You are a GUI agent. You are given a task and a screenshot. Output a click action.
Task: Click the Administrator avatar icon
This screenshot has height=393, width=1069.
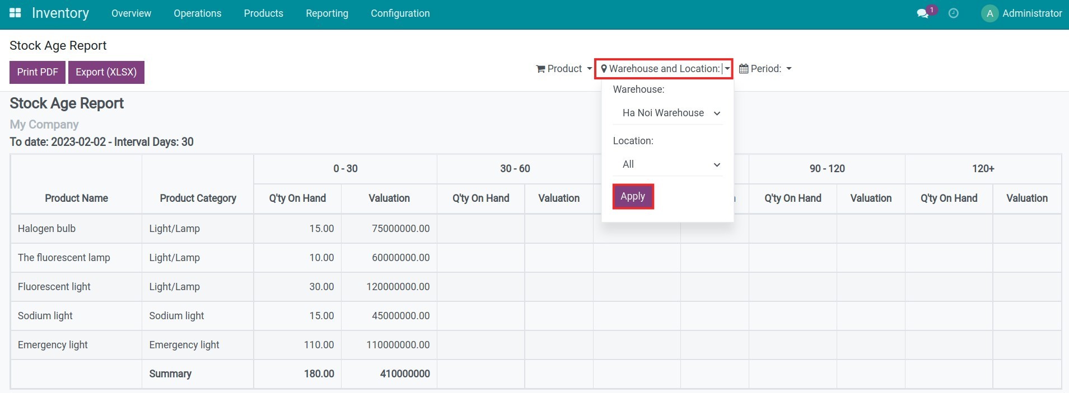pos(989,13)
